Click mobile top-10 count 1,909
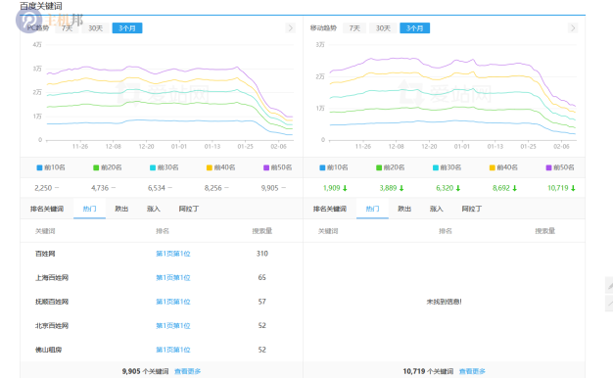613x378 pixels. click(x=332, y=188)
